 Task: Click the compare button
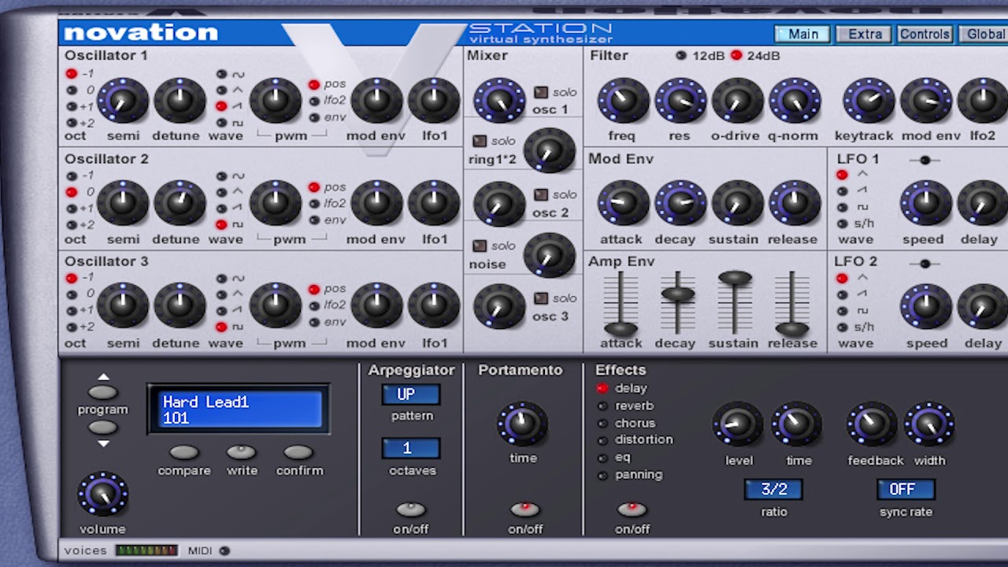(184, 452)
